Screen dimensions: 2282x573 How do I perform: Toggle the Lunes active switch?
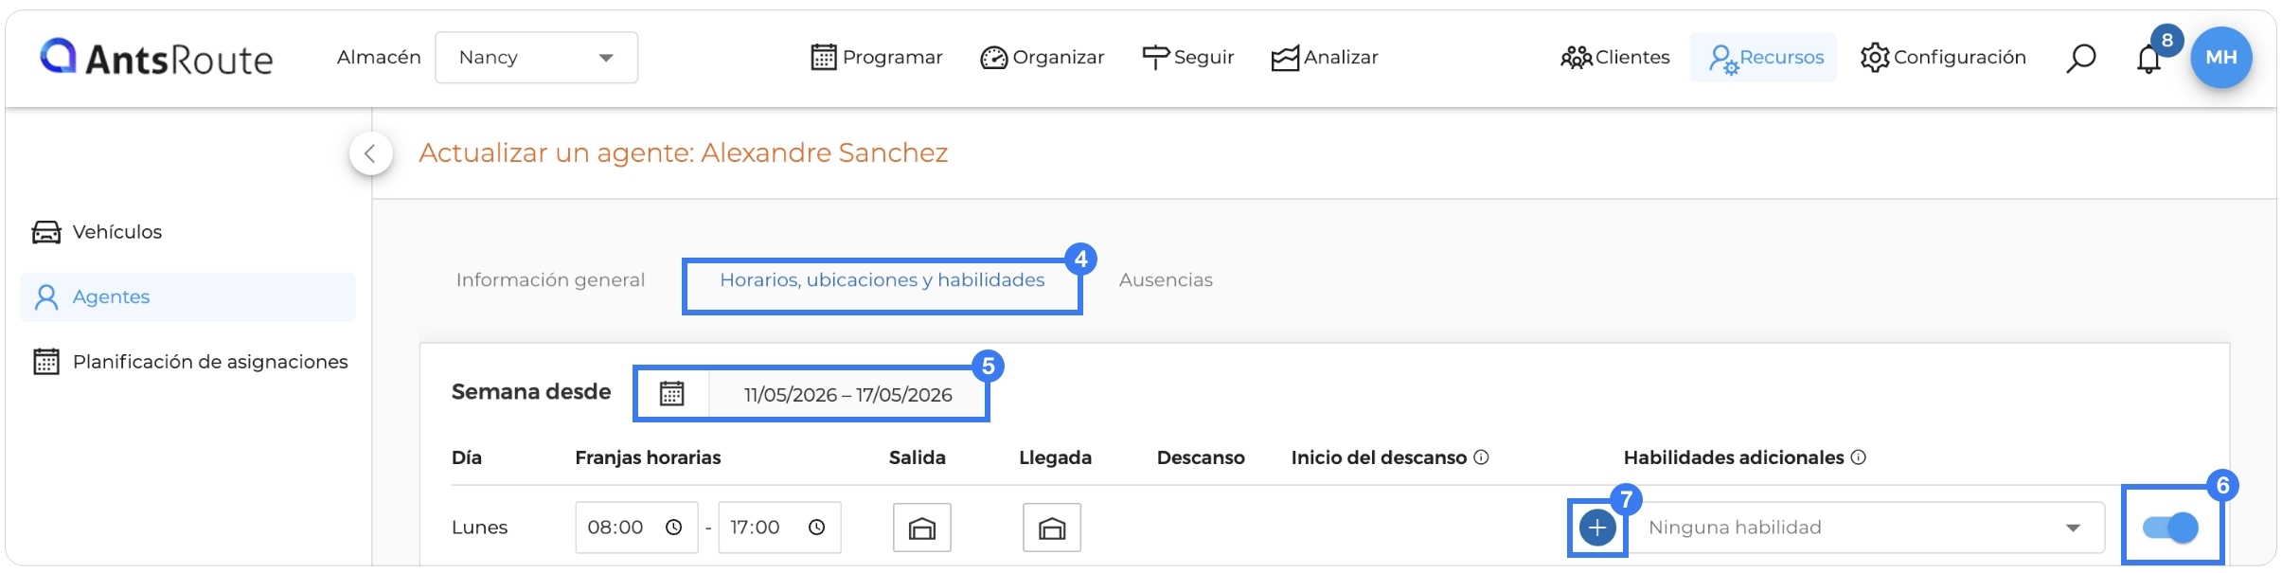pos(2170,528)
